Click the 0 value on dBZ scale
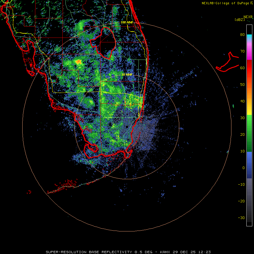The image size is (254, 254). pyautogui.click(x=244, y=168)
